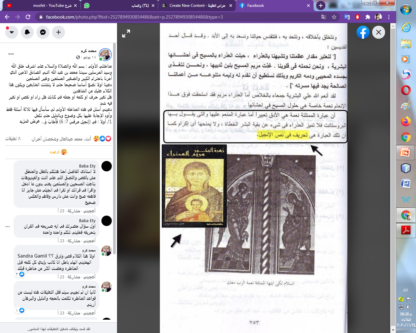Go back in Chrome
The image size is (416, 333).
(x=7, y=17)
